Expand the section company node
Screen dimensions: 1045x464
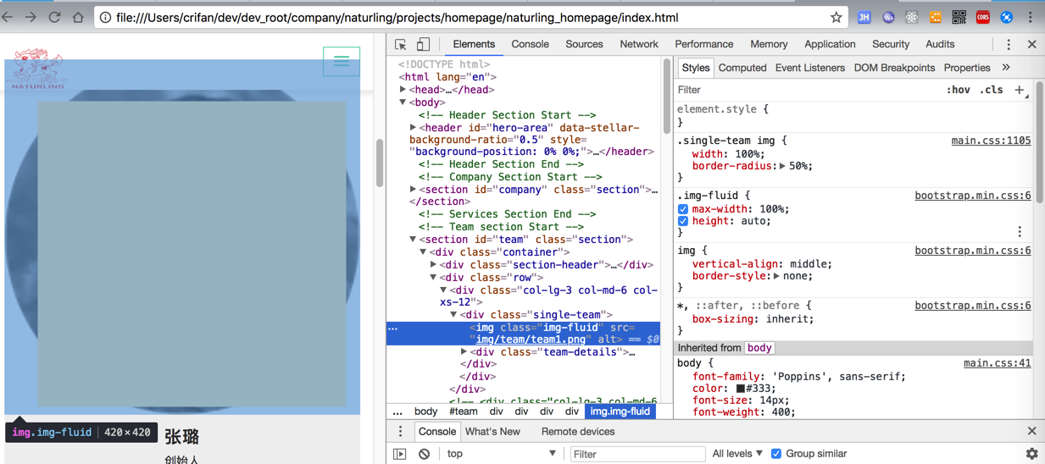pos(414,190)
